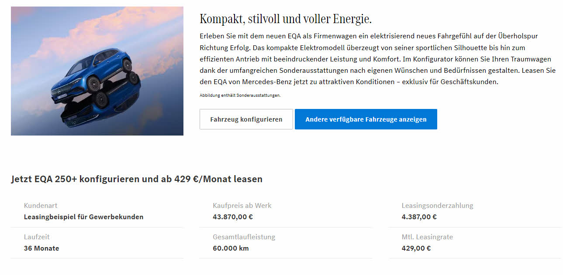Image resolution: width=563 pixels, height=275 pixels.
Task: Click the Leasingsonderzahlung label
Action: (437, 206)
